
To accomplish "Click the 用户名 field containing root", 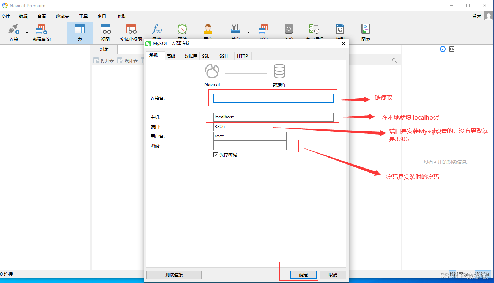I will (x=250, y=136).
